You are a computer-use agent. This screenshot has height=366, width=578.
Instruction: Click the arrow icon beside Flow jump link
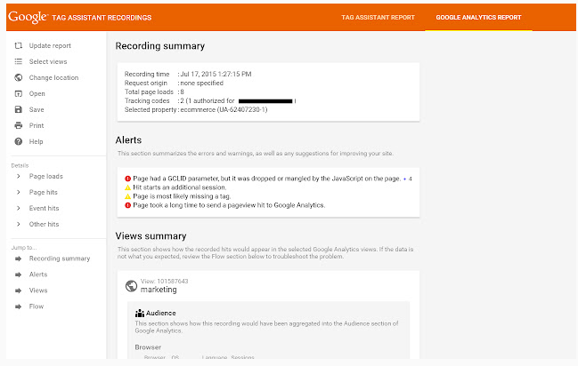tap(19, 306)
